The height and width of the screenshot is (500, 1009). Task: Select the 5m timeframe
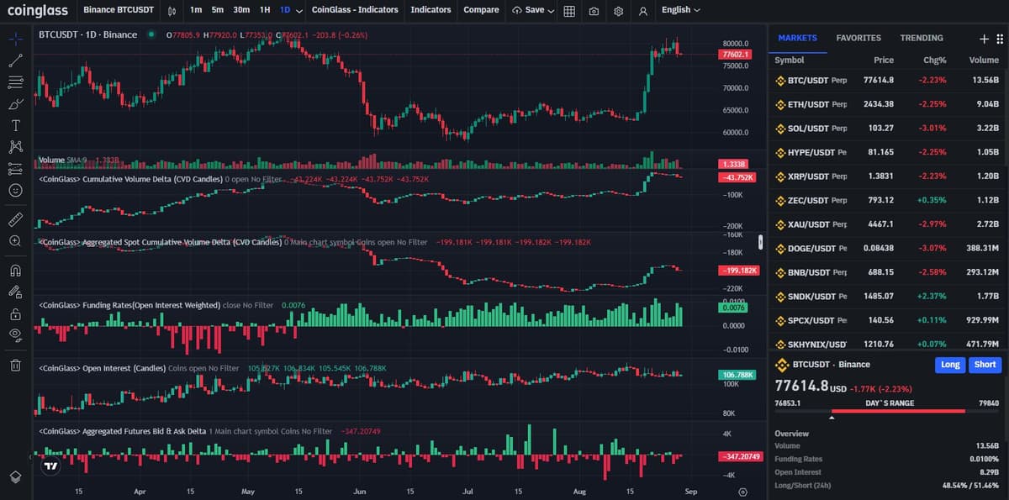pyautogui.click(x=218, y=10)
